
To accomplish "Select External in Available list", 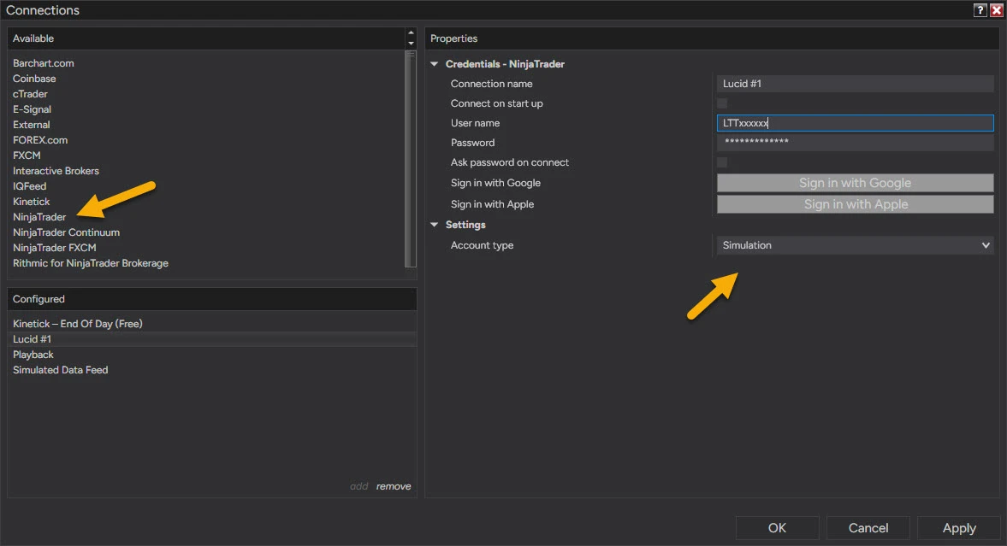I will (32, 125).
